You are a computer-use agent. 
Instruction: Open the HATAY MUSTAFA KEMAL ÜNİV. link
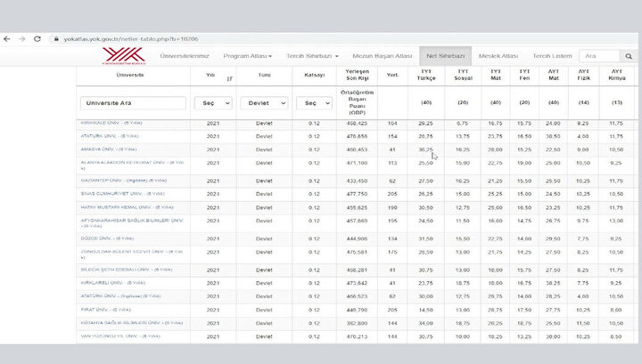127,207
